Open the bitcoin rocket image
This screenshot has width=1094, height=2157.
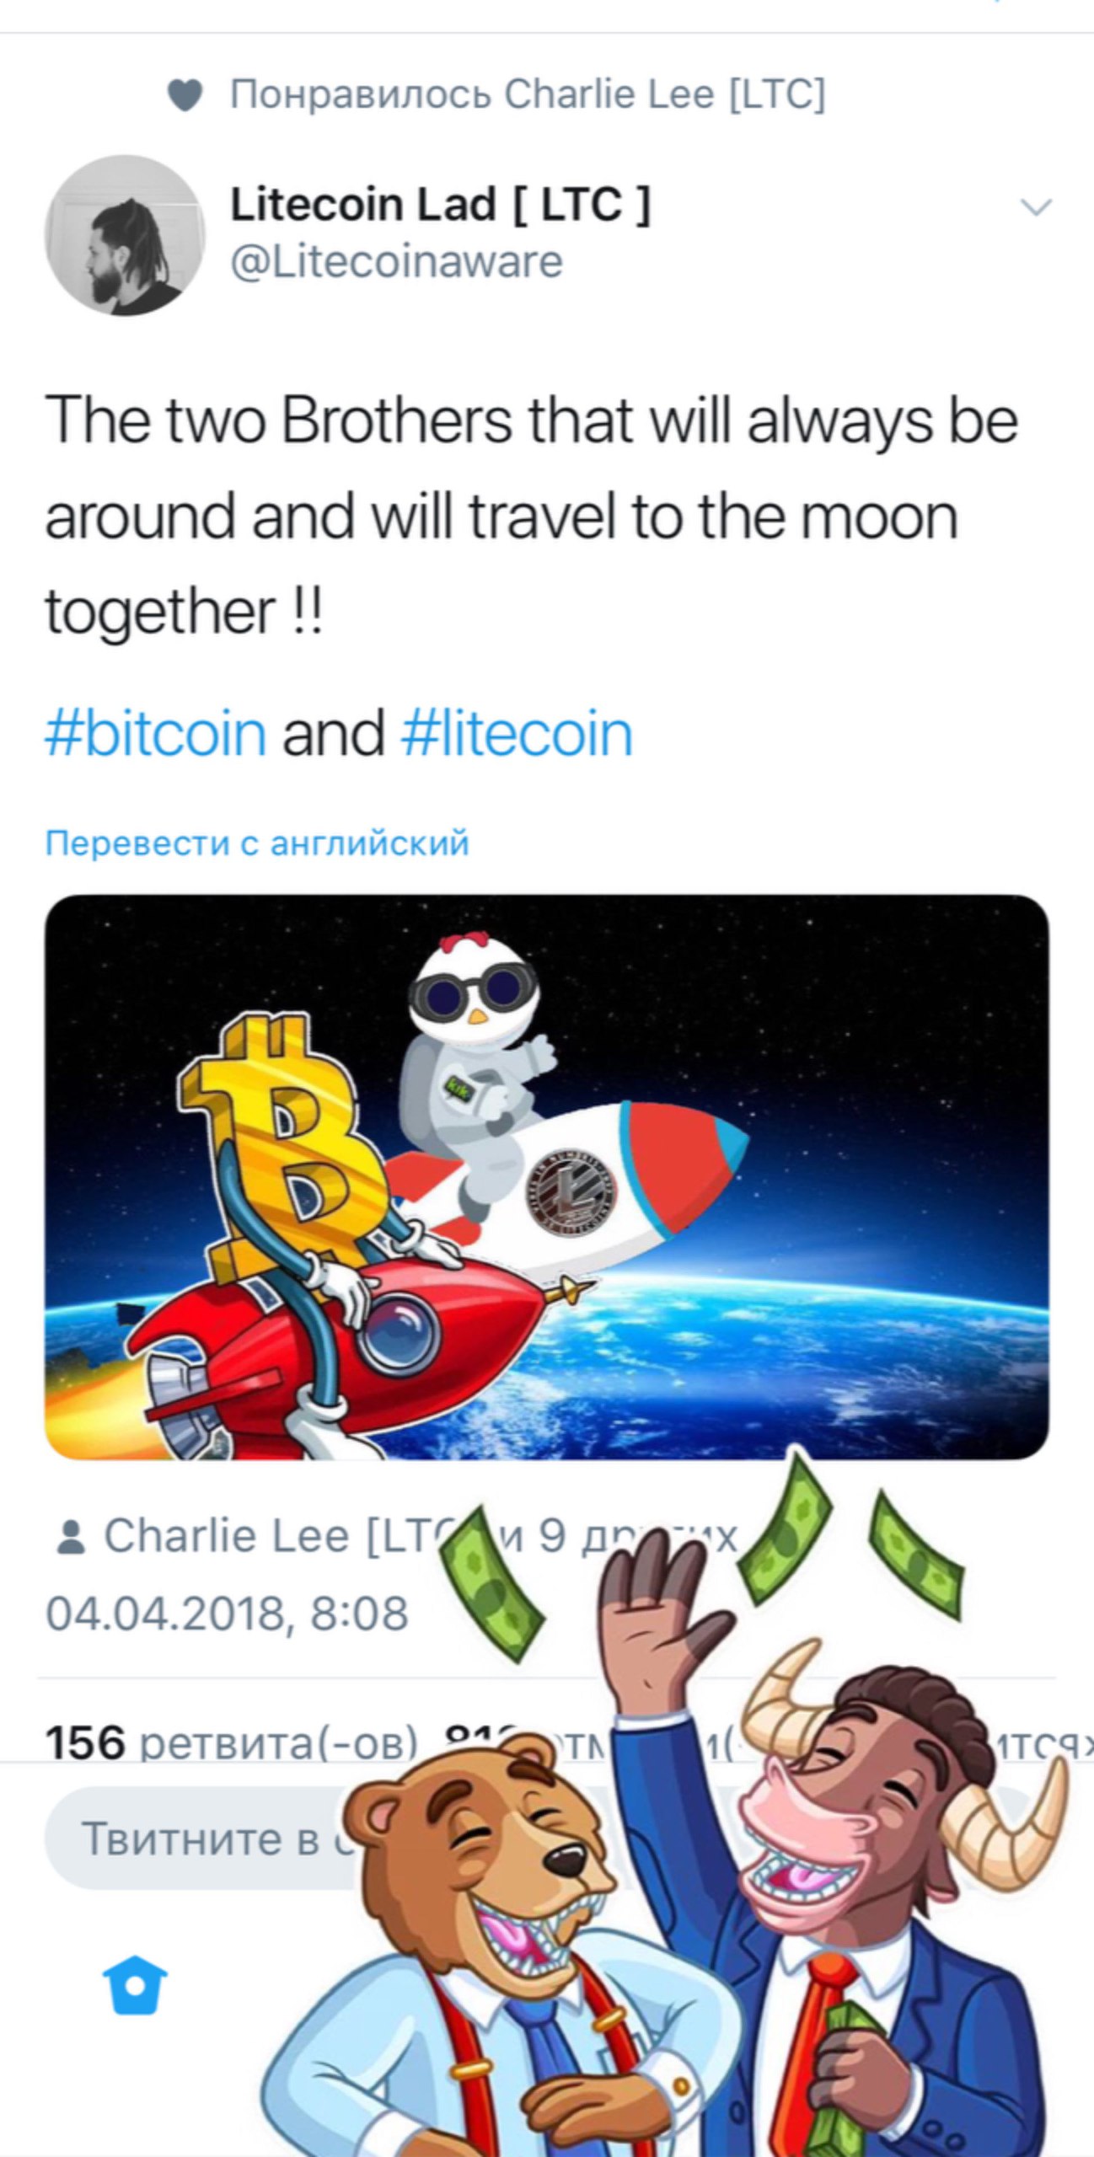point(546,1176)
